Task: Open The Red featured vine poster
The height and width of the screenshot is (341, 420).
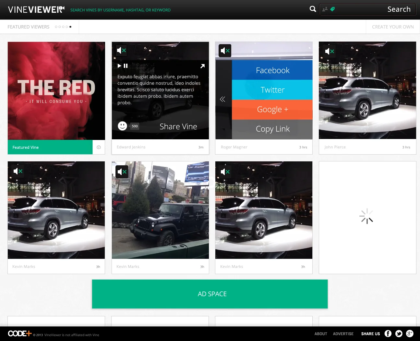Action: [56, 91]
